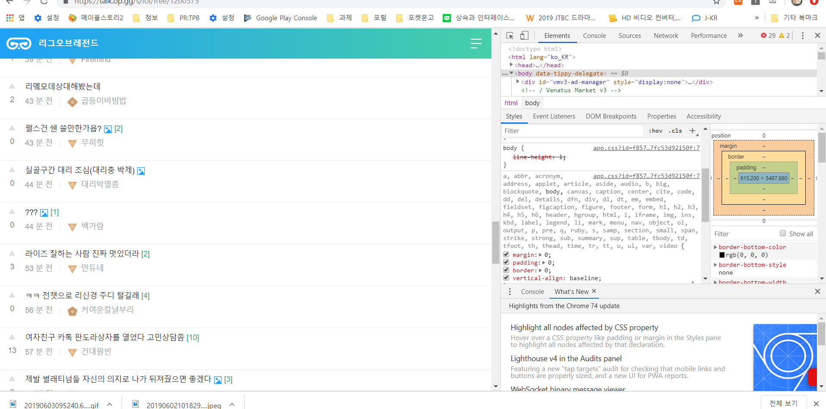Click the red error count icon
The width and height of the screenshot is (826, 409).
(x=763, y=36)
